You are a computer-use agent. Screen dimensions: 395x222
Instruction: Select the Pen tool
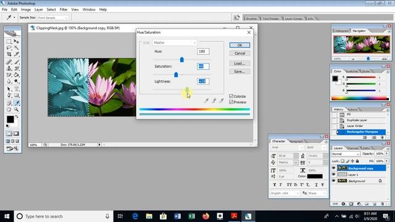pyautogui.click(x=9, y=96)
